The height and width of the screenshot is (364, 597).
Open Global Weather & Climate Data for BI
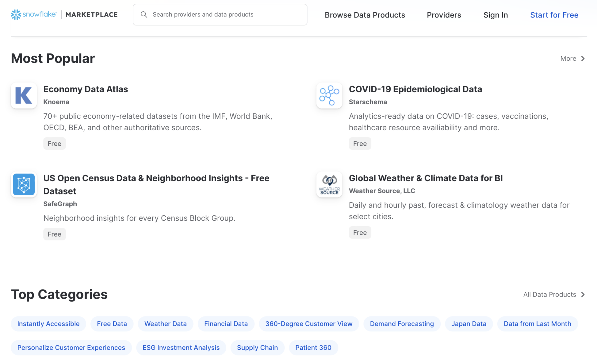tap(426, 178)
